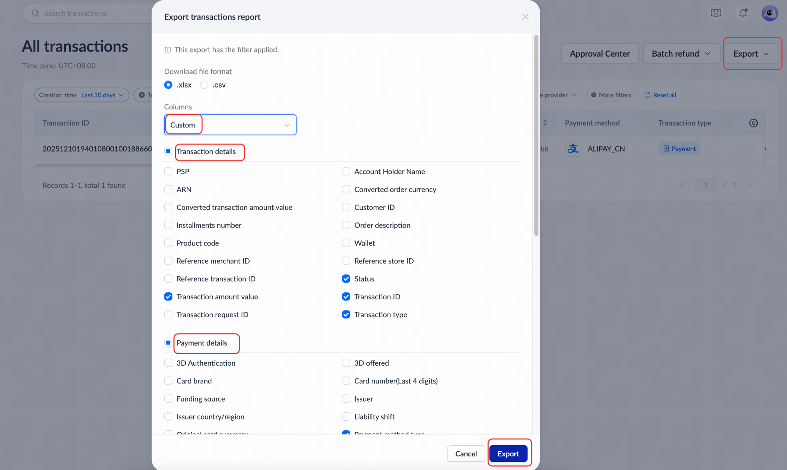
Task: Open table column settings gear icon
Action: point(753,123)
